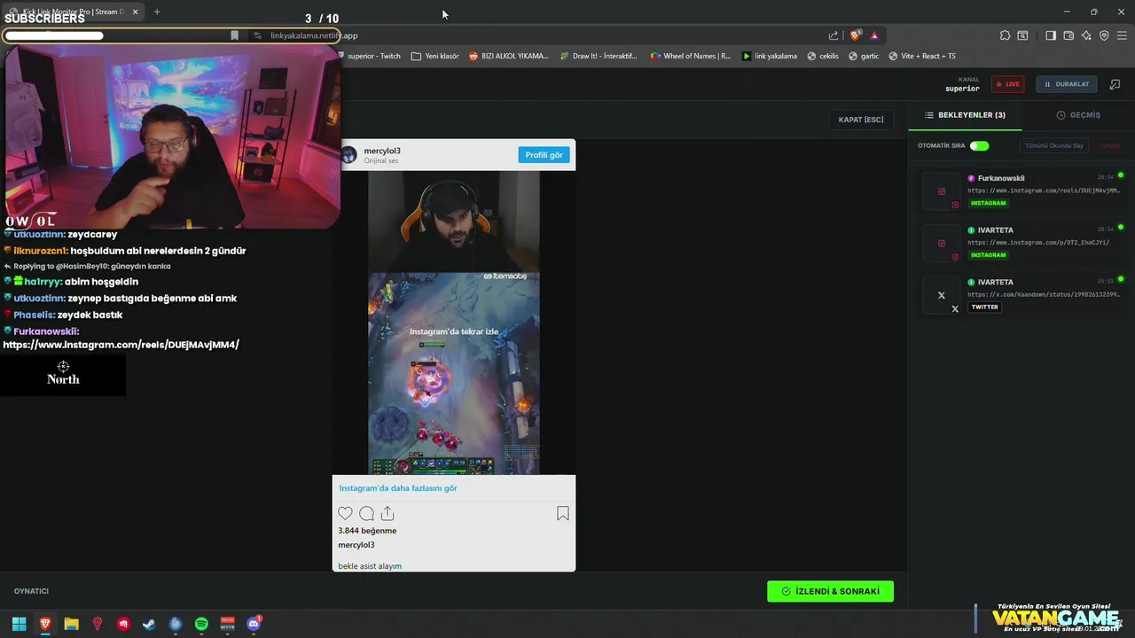1135x638 pixels.
Task: Open the superior - Twitch bookmark
Action: 368,56
